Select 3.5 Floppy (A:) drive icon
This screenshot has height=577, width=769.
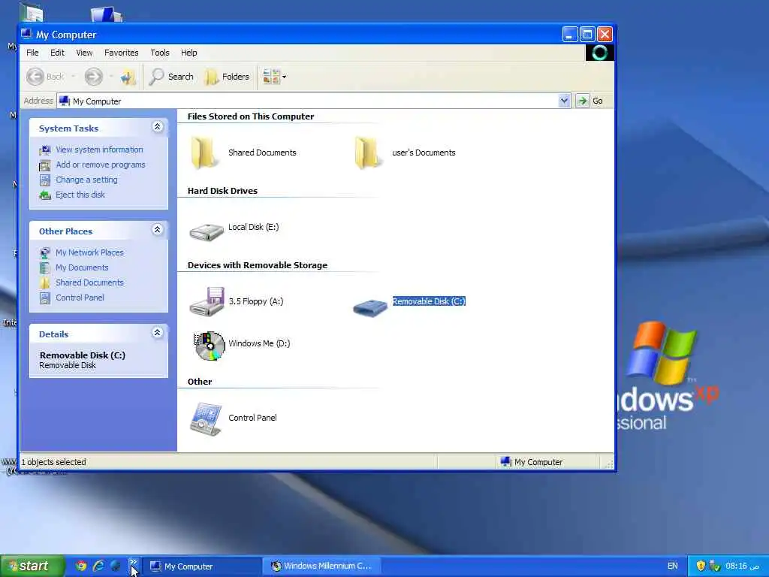207,301
